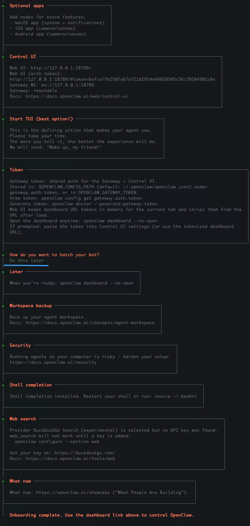Click the diamond marker beside "Security"
This screenshot has width=250, height=526.
(3, 345)
